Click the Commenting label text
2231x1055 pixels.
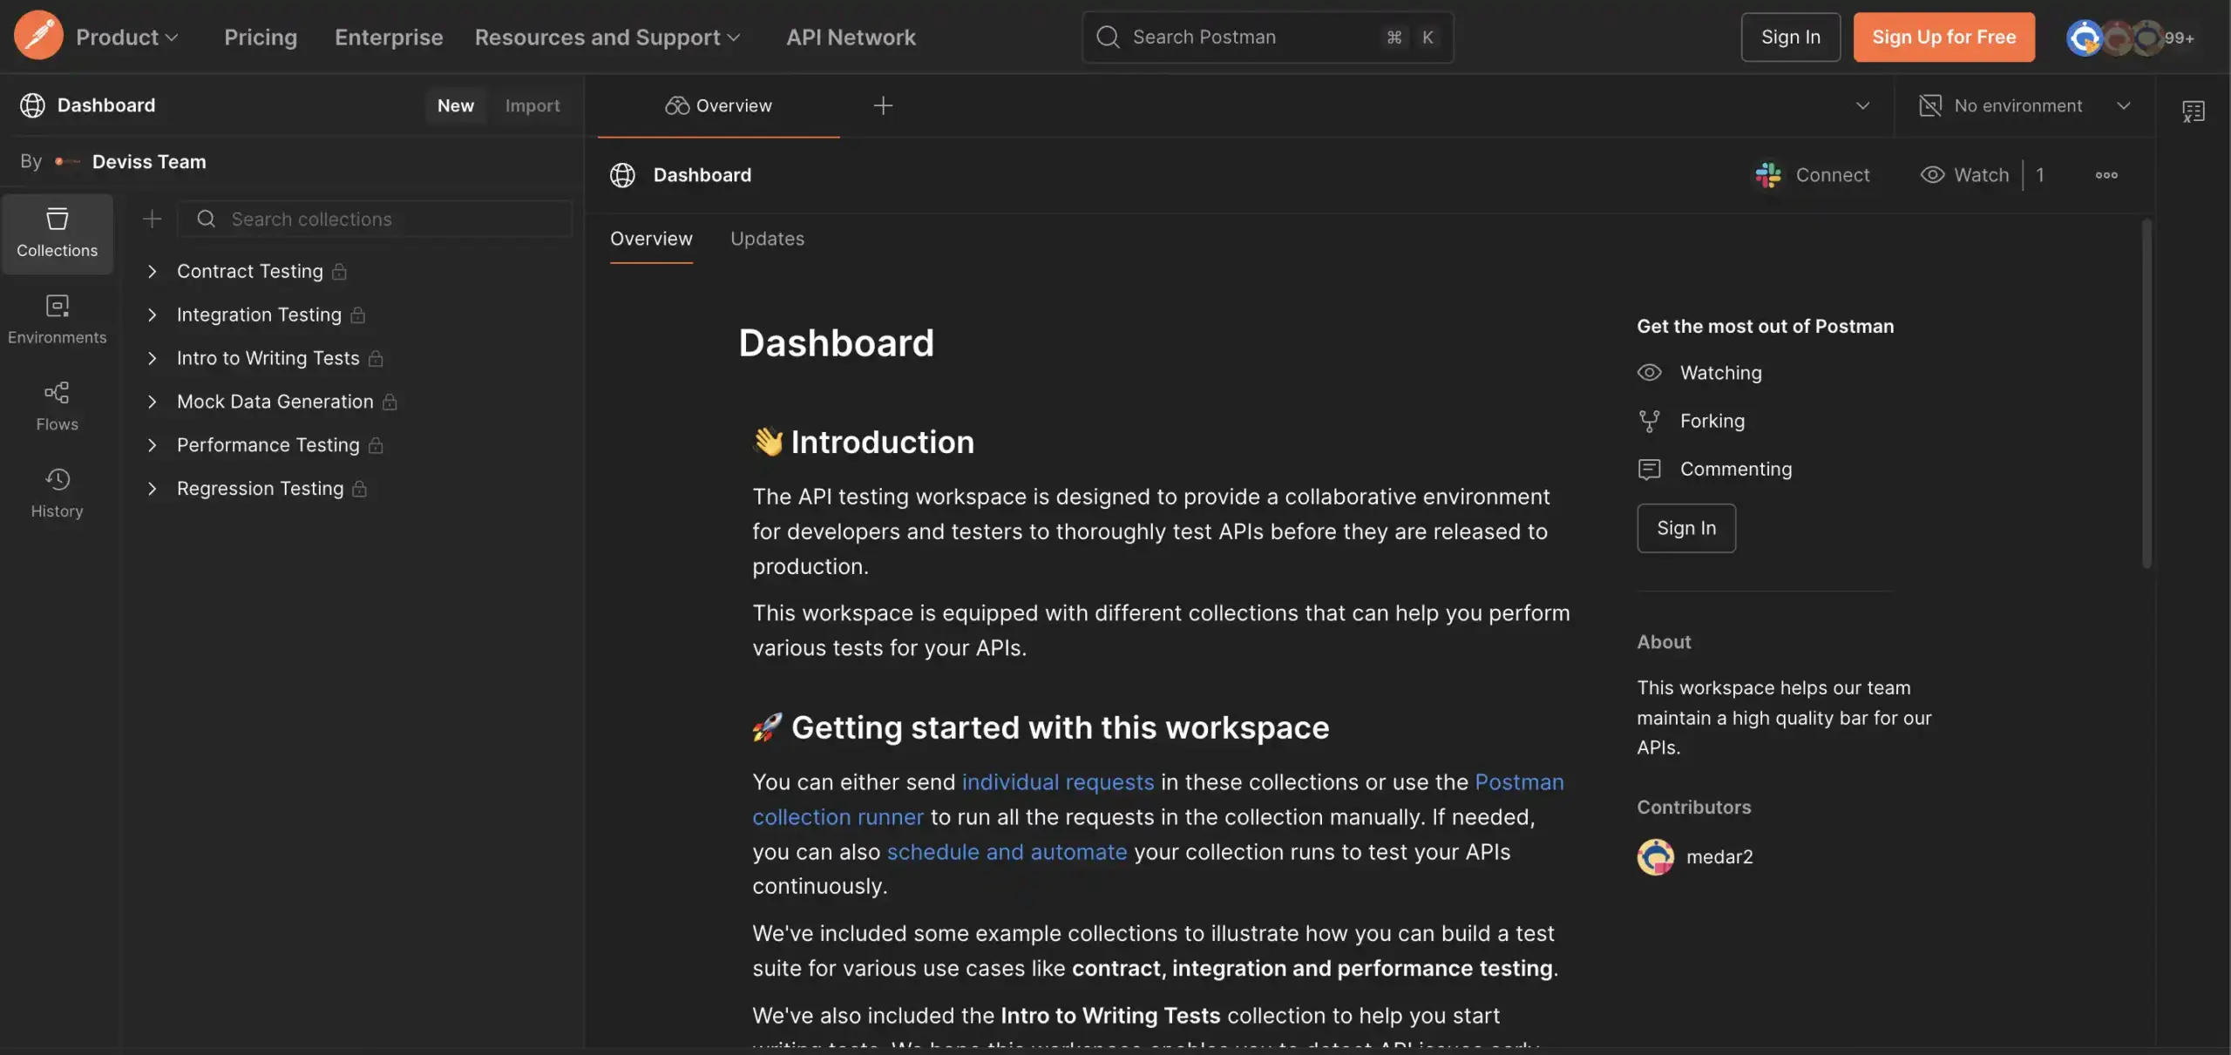(1735, 470)
